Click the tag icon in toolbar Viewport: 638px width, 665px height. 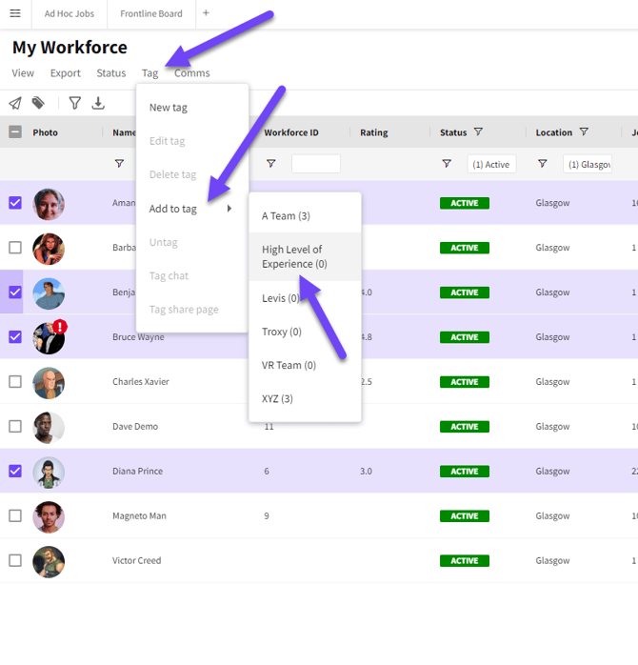point(38,103)
